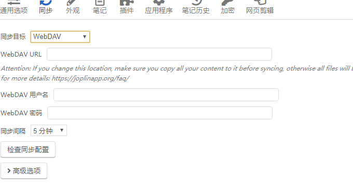
Task: Click the WebDAV URL input field
Action: click(x=159, y=55)
